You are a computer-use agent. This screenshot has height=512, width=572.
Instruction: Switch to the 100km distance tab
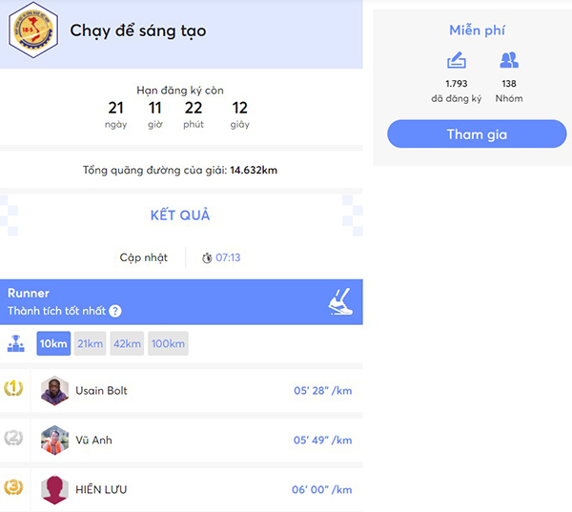tap(168, 343)
